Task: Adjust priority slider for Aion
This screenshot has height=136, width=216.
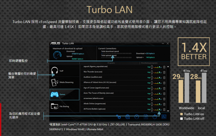Action: [x=157, y=93]
